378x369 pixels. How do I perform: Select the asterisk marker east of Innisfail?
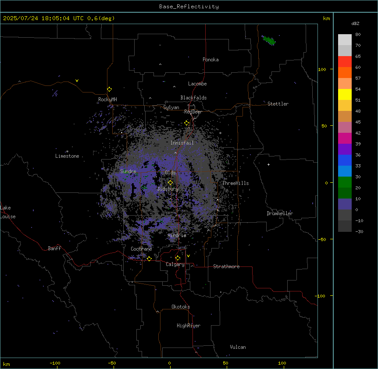tap(220, 133)
